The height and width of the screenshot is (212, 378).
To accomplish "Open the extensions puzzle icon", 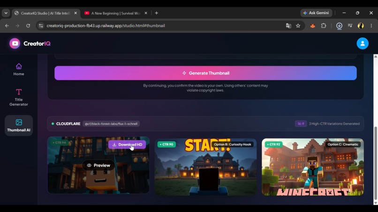I will click(x=324, y=26).
